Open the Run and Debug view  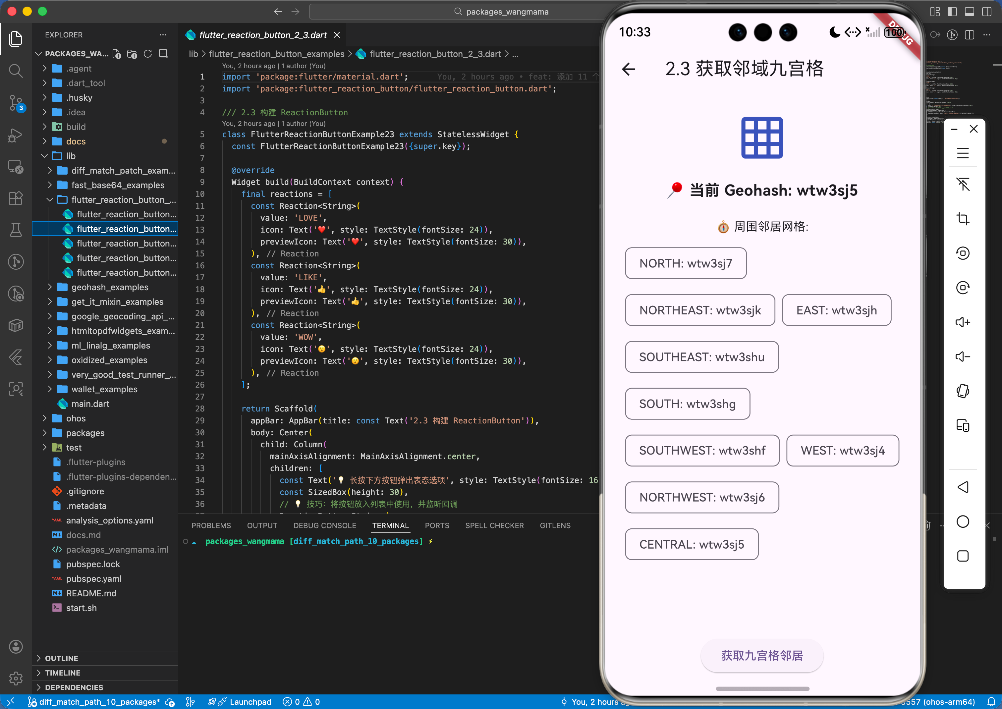(16, 135)
